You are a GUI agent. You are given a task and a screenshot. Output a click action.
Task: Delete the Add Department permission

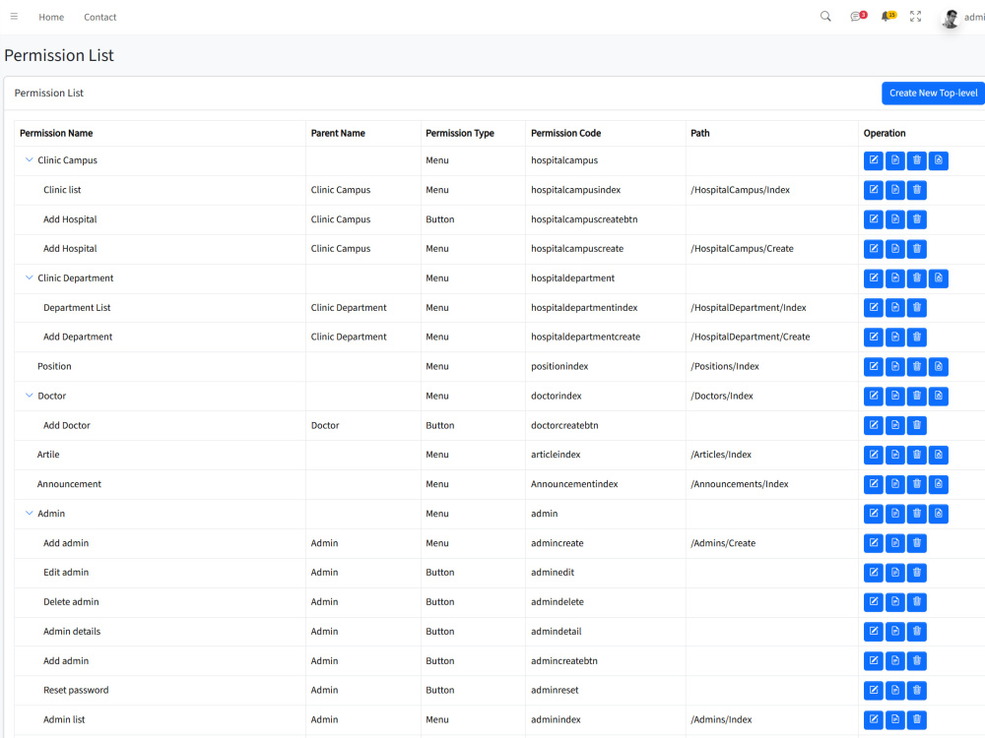916,337
